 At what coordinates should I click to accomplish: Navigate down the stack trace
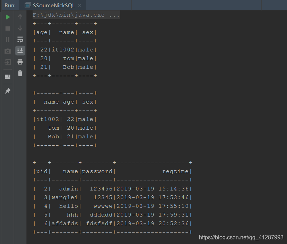20,29
